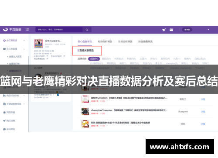The height and width of the screenshot is (158, 218).
Task: Click the ¥319 price text
Action: pos(103,113)
